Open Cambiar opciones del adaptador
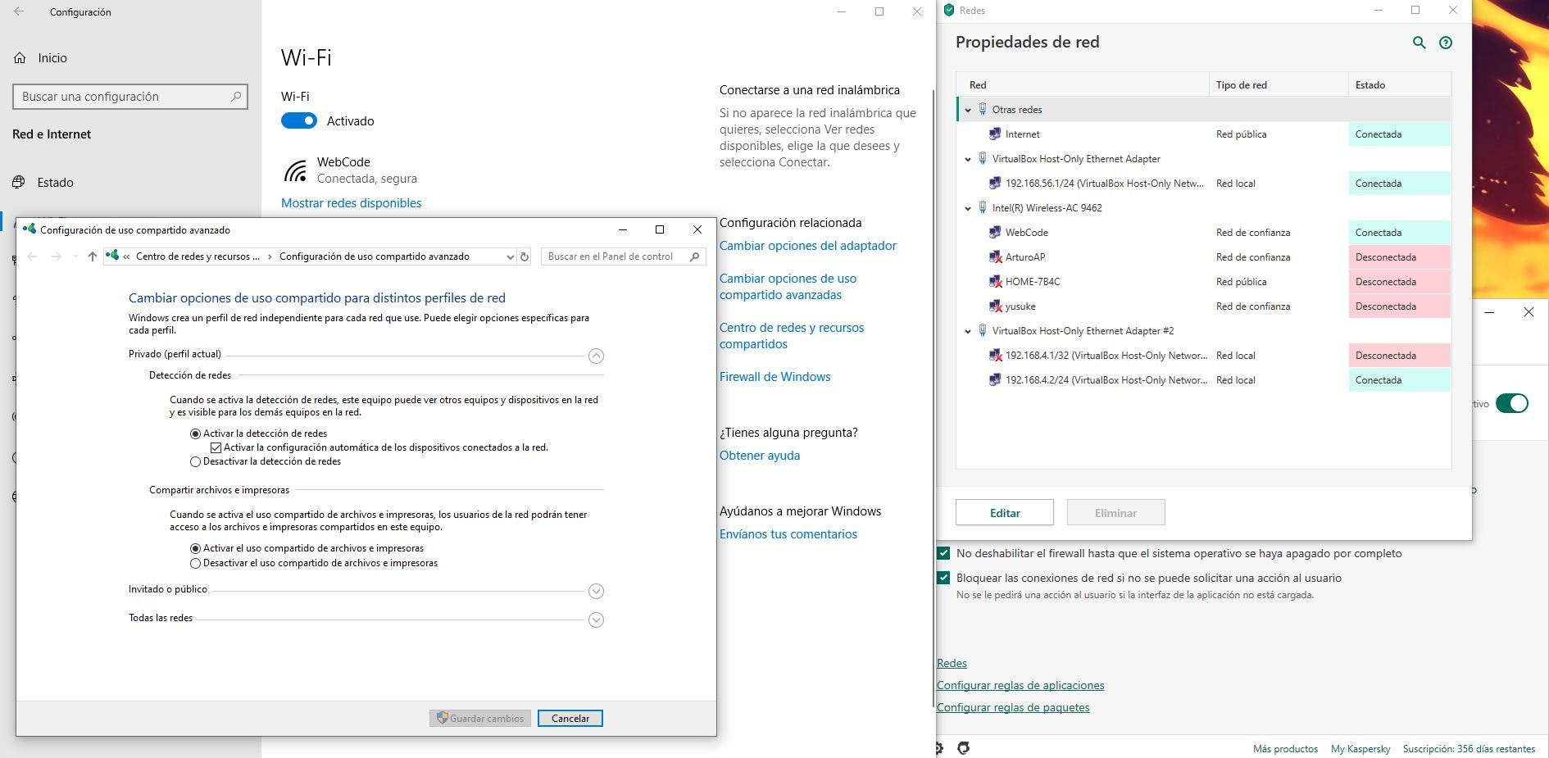Viewport: 1549px width, 758px height. coord(808,246)
